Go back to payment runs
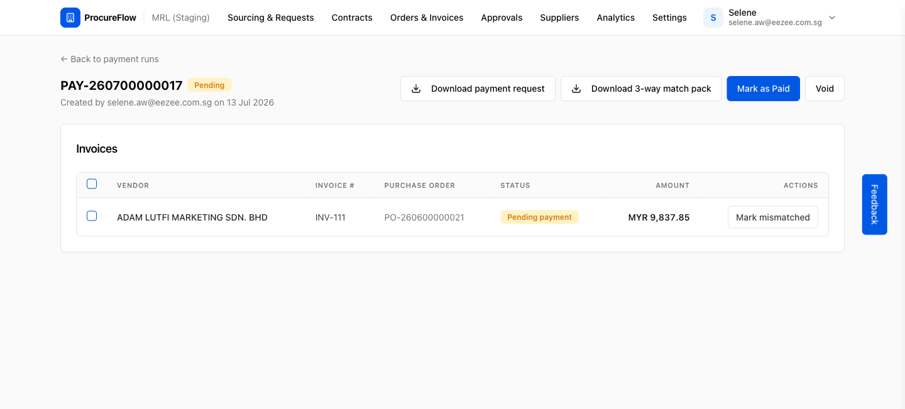Image resolution: width=905 pixels, height=409 pixels. click(109, 59)
